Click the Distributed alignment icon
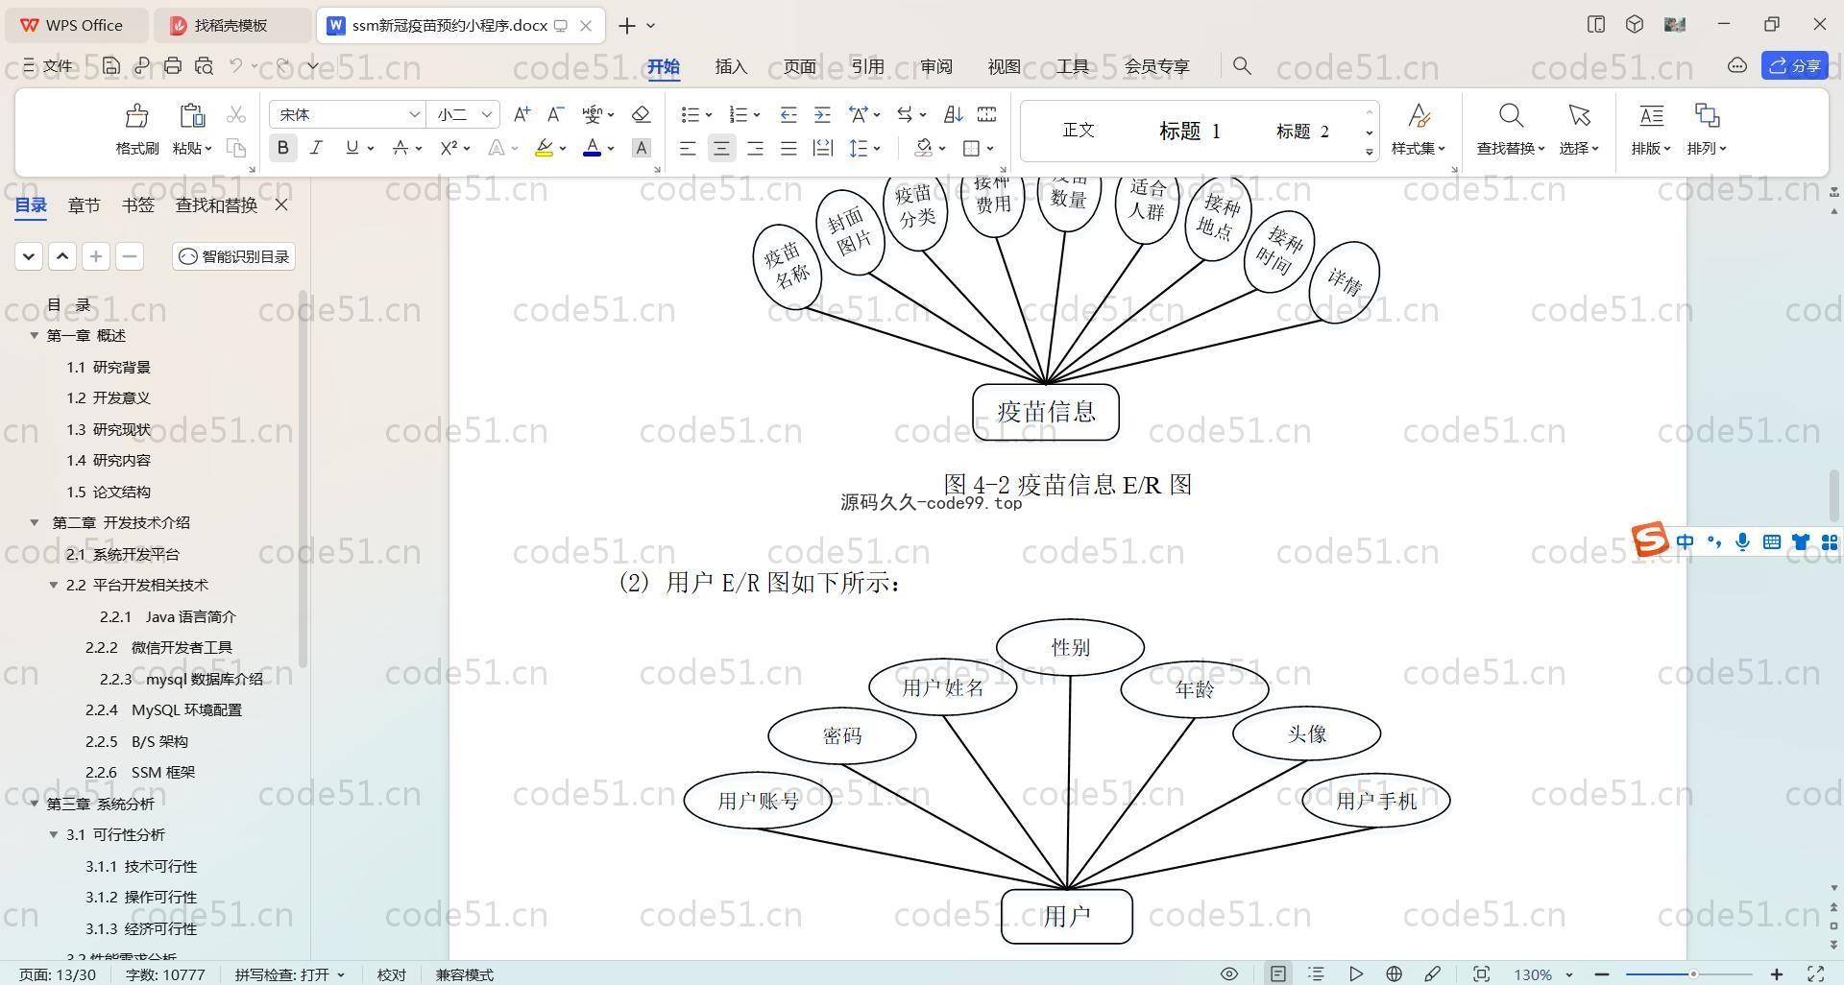Screen dimensions: 1844x985 click(x=822, y=148)
